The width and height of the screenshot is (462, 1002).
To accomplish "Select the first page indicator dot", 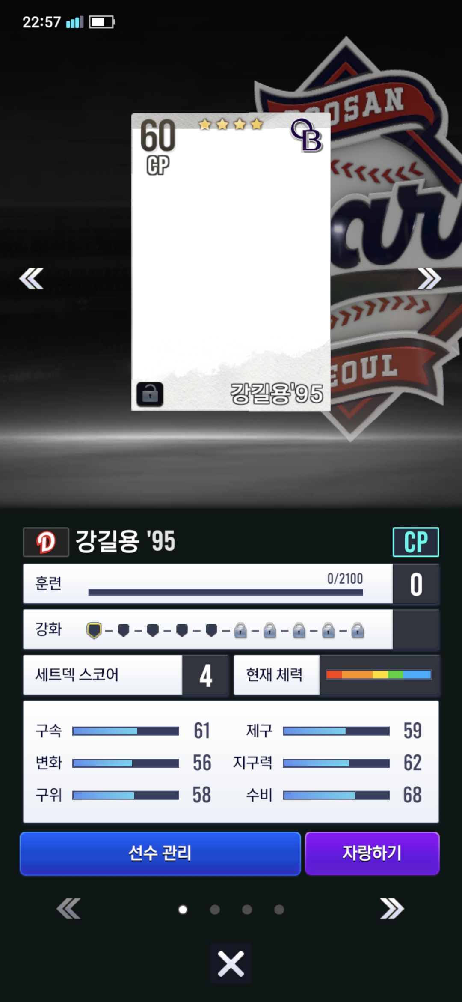I will [183, 910].
